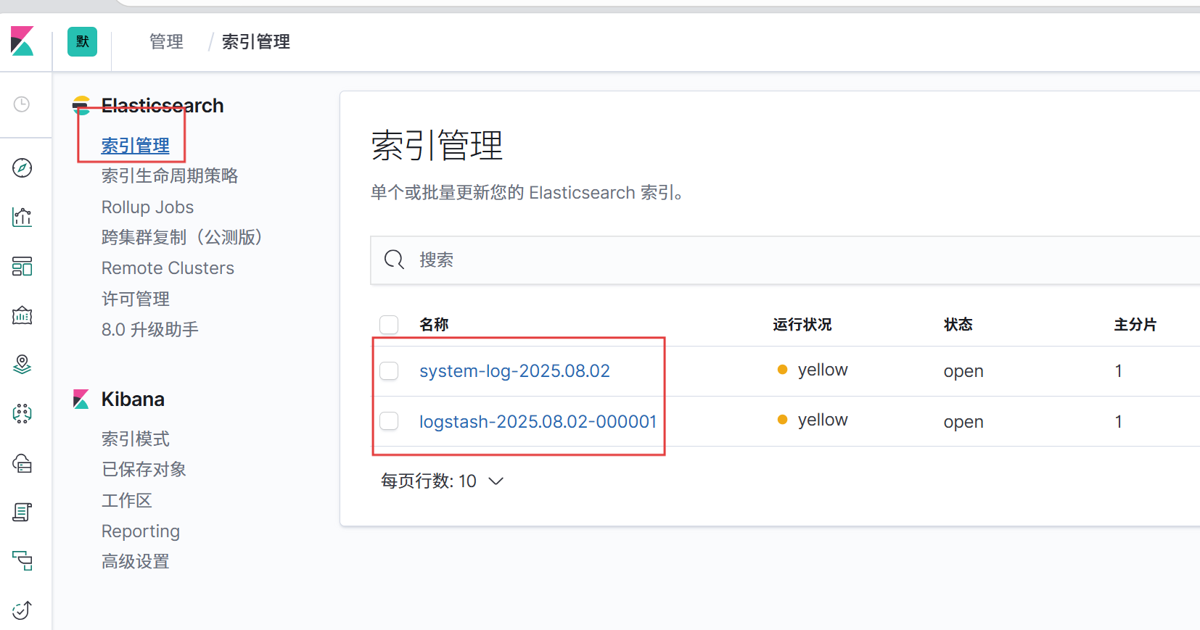Open Remote Clusters menu item
The width and height of the screenshot is (1200, 630).
tap(168, 268)
